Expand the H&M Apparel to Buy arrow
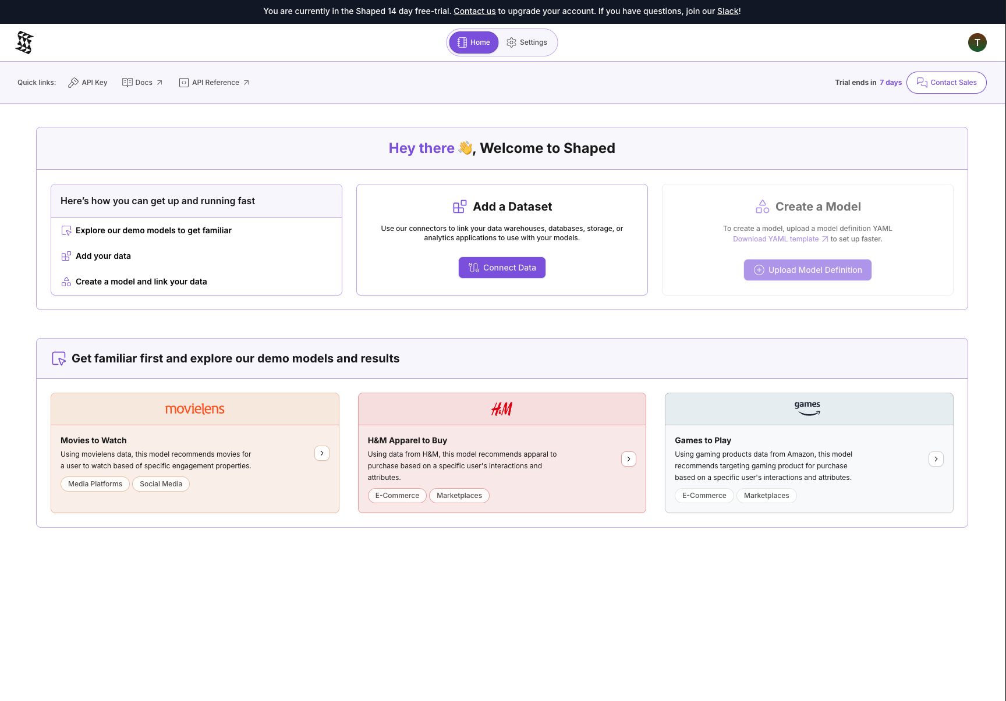1006x701 pixels. click(629, 459)
